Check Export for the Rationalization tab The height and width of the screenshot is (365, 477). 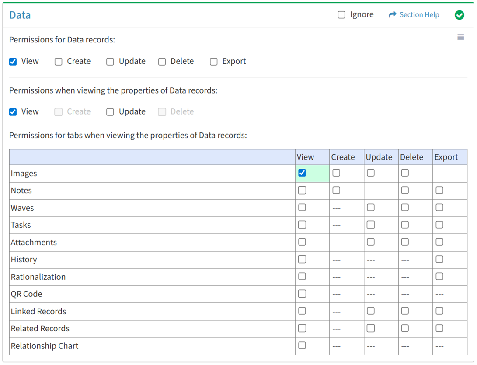[439, 277]
